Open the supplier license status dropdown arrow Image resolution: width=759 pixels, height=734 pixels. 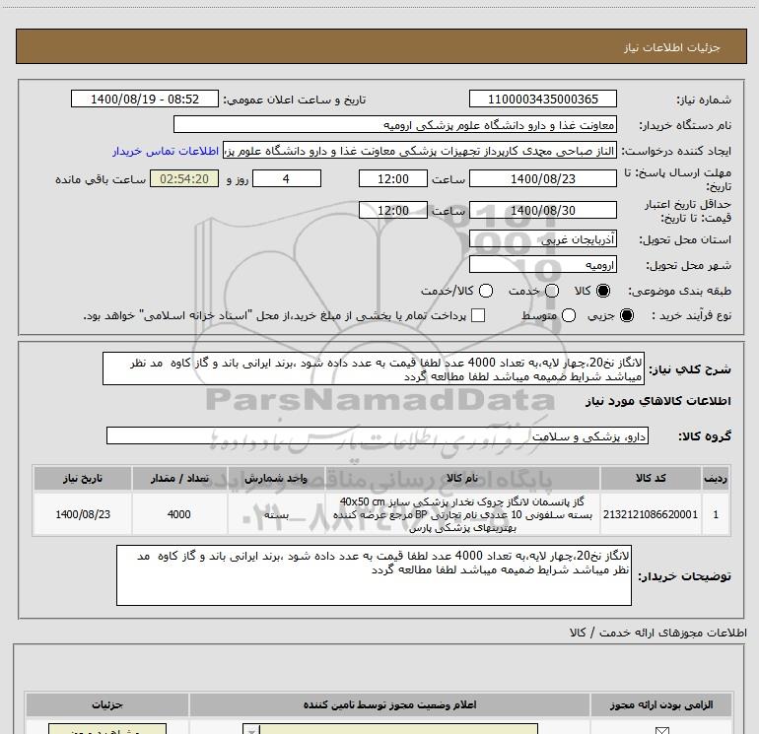tap(250, 730)
